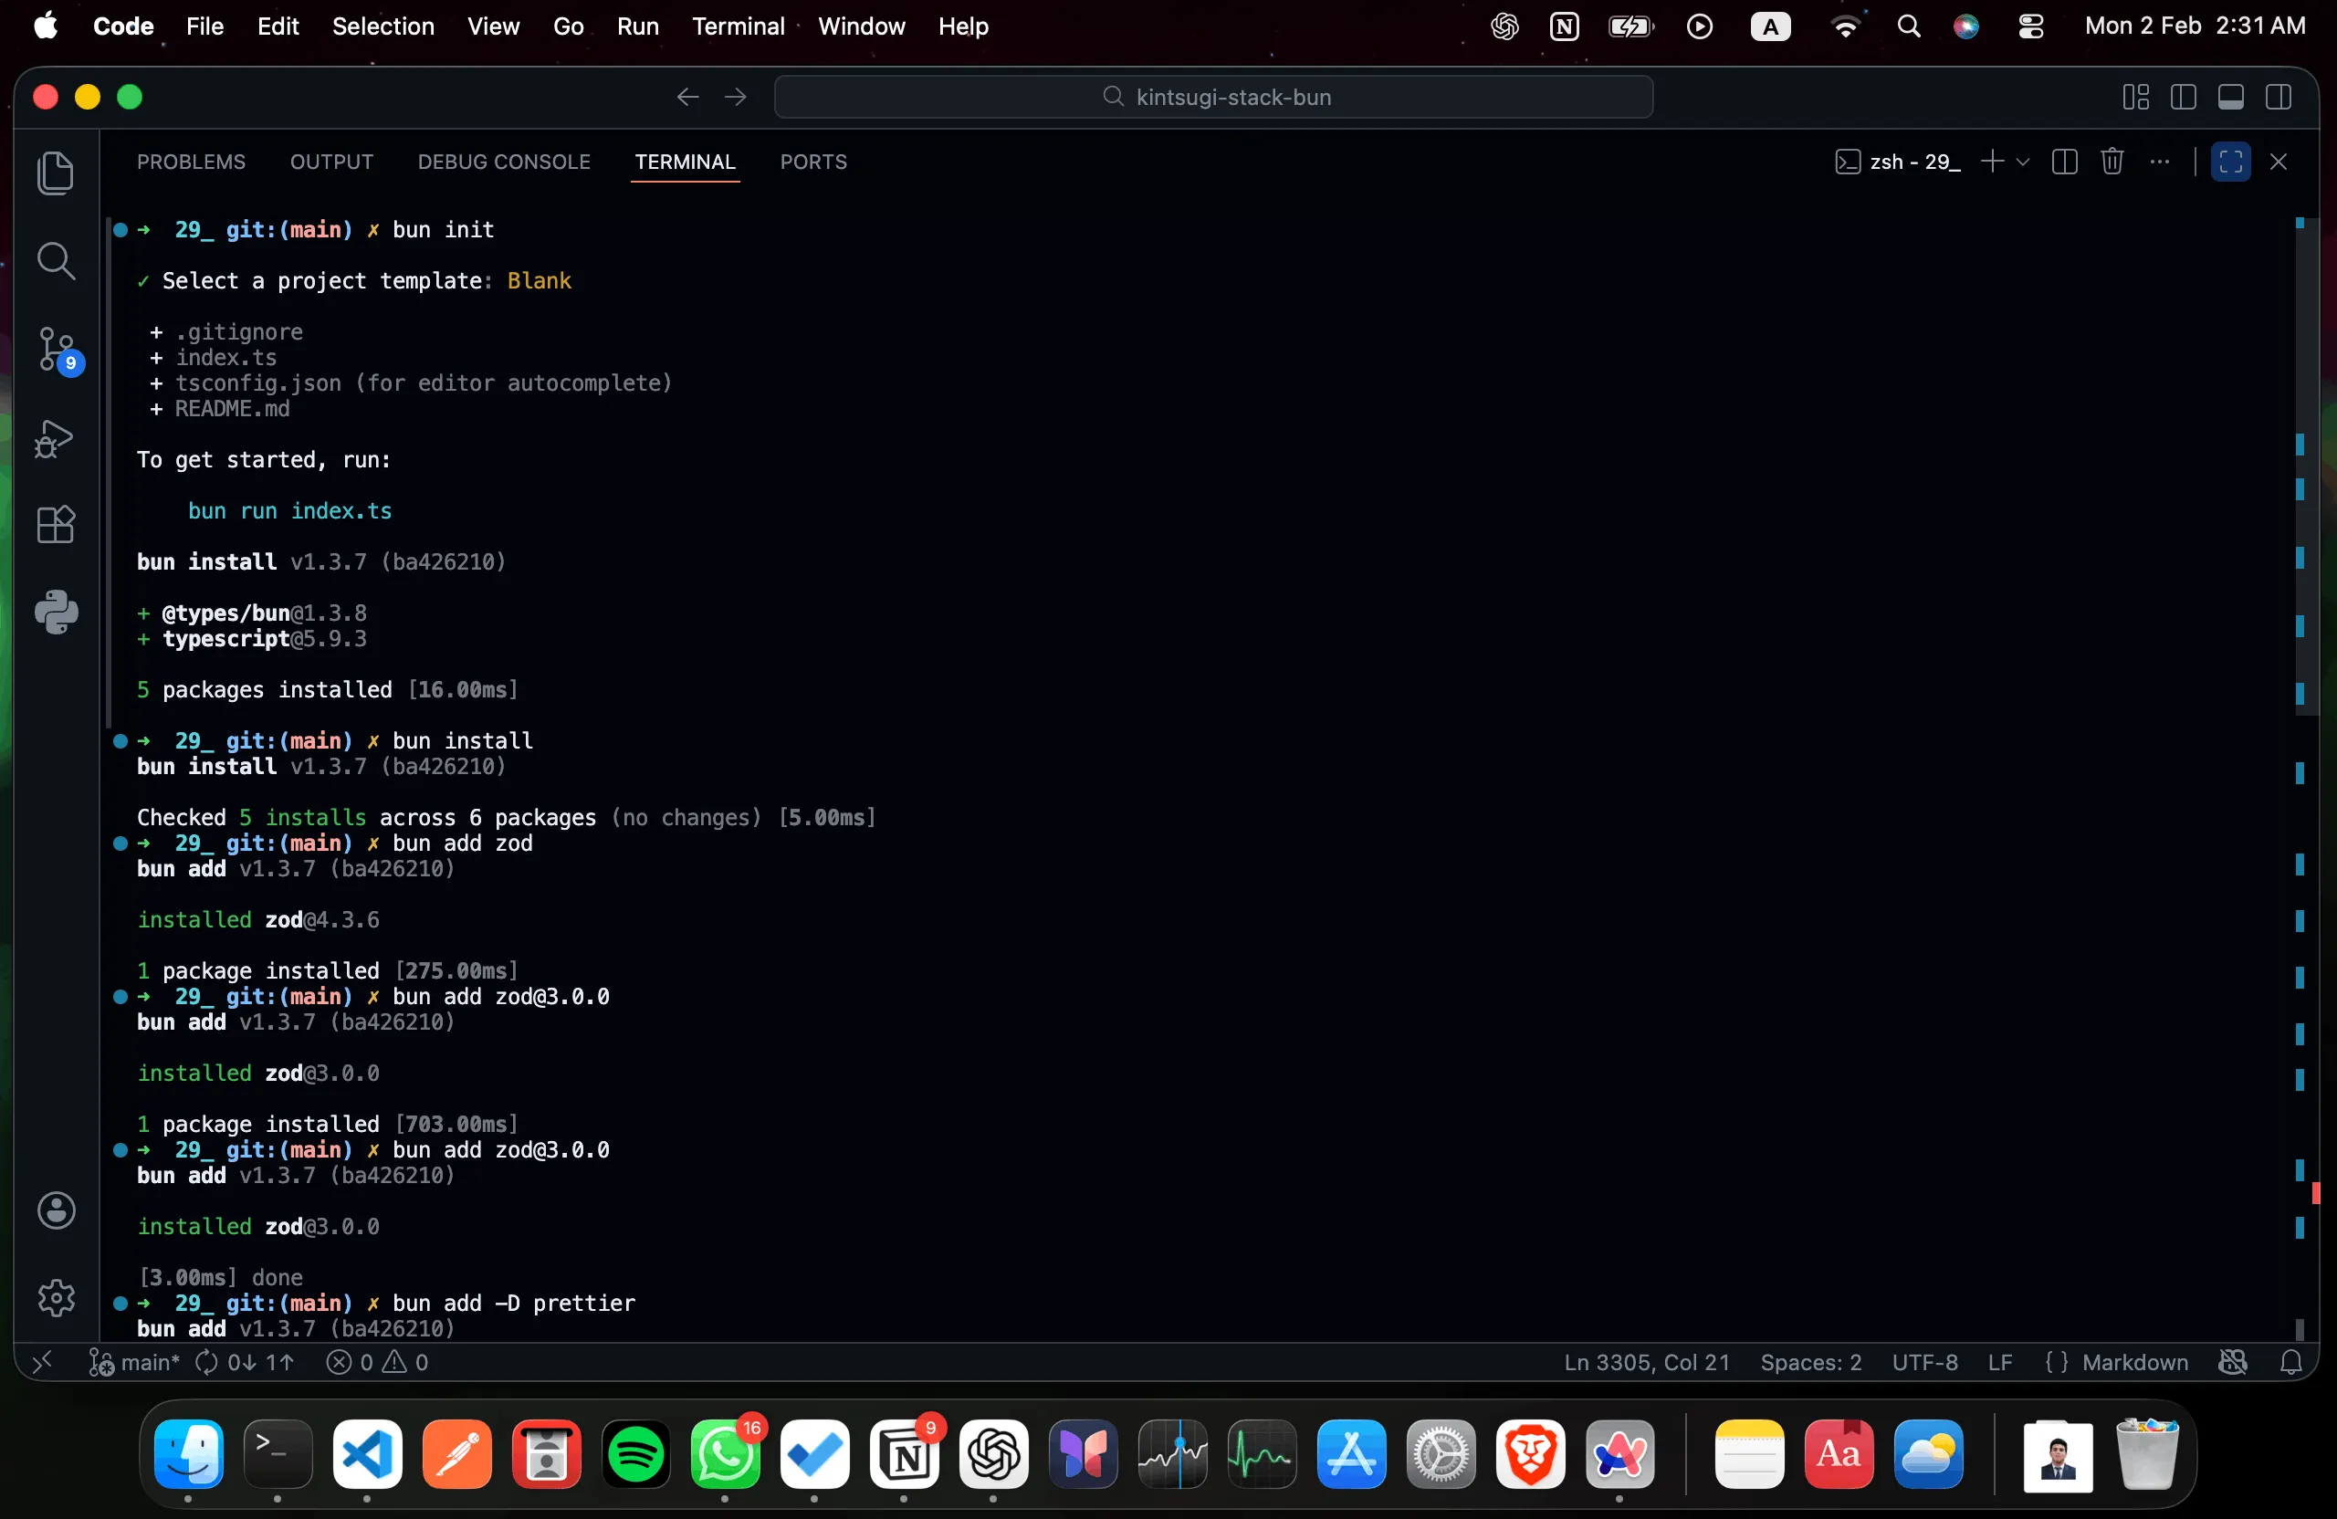
Task: Open the Run and Debug view
Action: tap(55, 438)
